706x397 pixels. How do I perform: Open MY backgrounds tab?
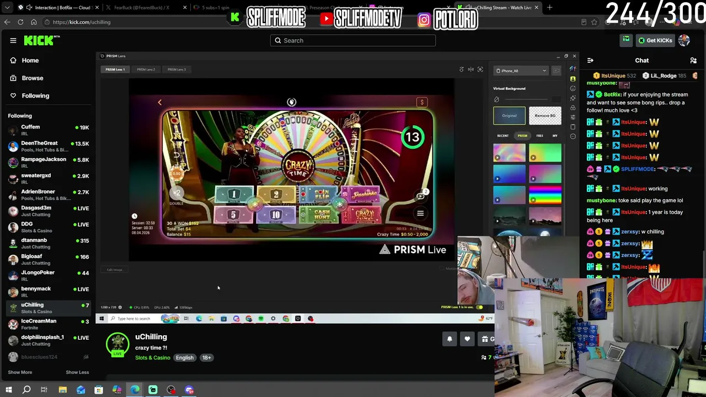coord(555,136)
